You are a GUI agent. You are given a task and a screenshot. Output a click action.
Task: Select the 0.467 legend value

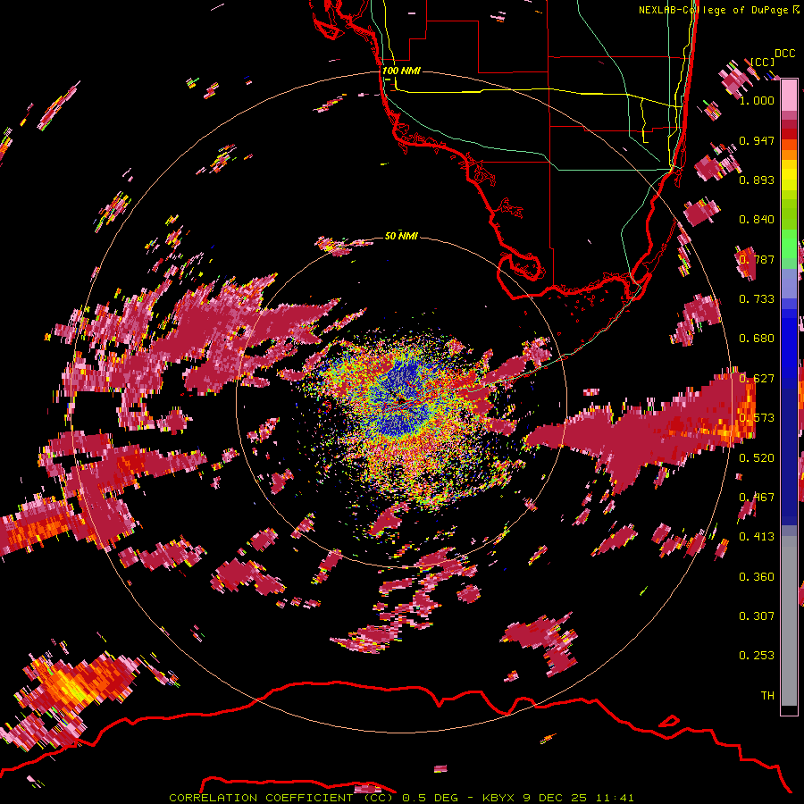click(757, 498)
